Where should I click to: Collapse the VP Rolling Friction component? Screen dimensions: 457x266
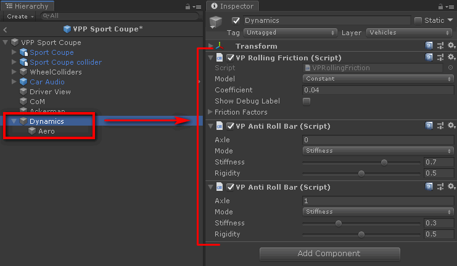click(211, 58)
